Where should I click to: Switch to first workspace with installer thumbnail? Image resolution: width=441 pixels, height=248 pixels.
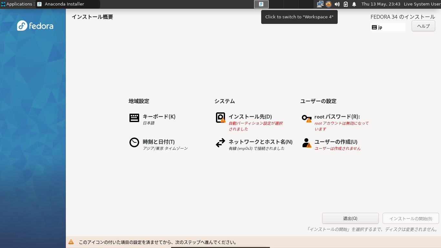[x=261, y=4]
